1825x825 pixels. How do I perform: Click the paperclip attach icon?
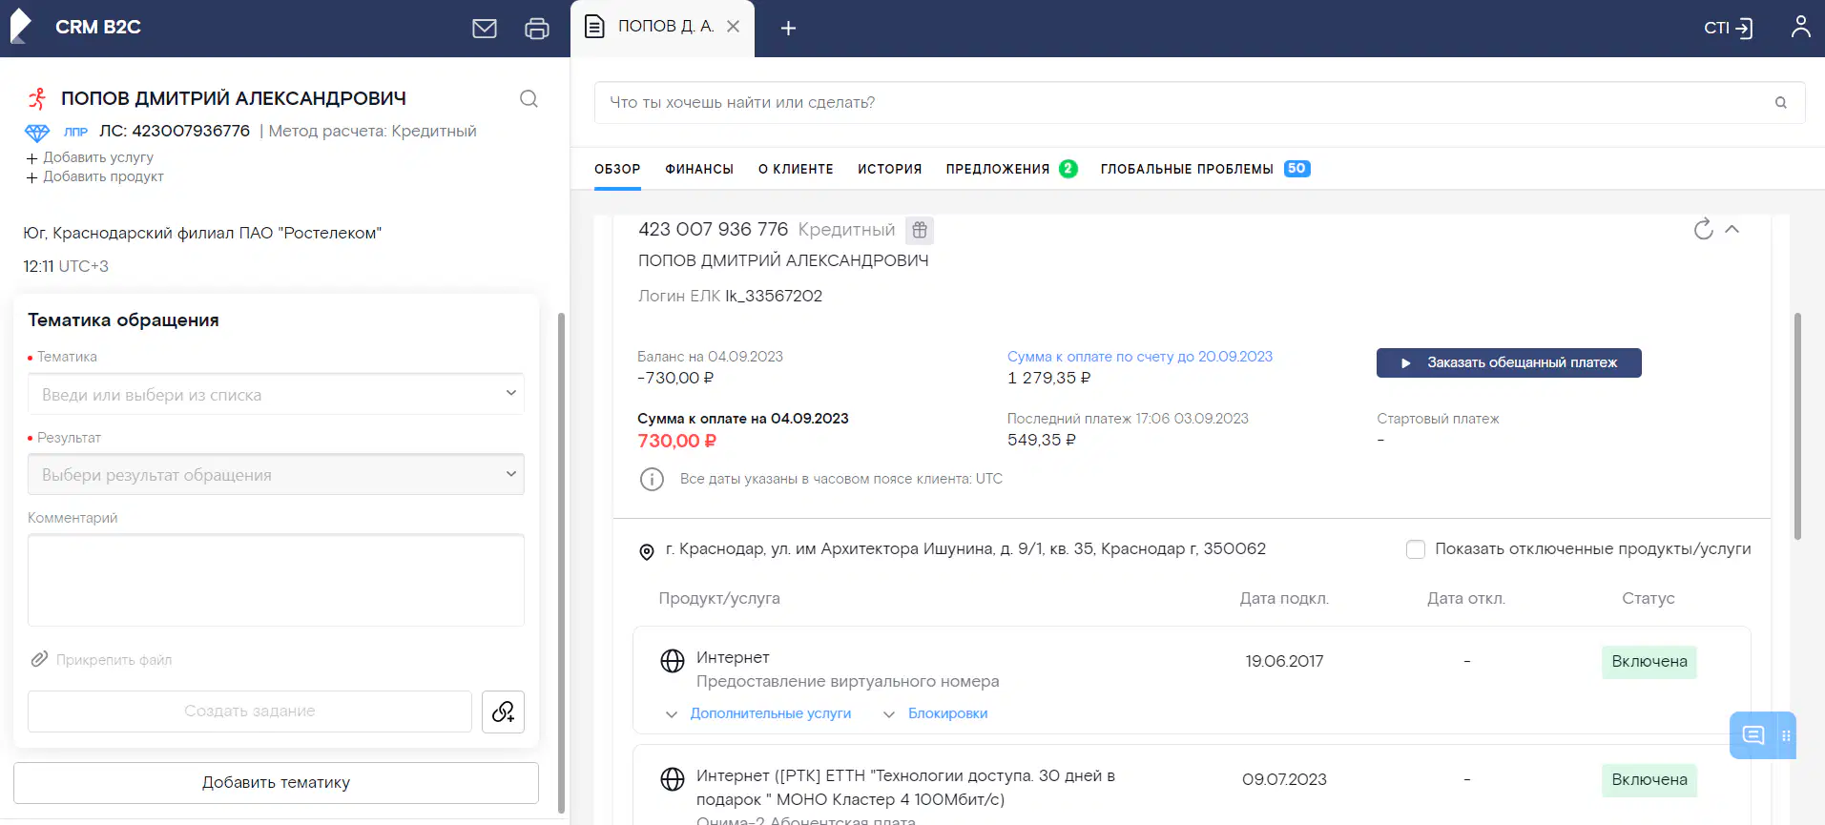coord(39,659)
